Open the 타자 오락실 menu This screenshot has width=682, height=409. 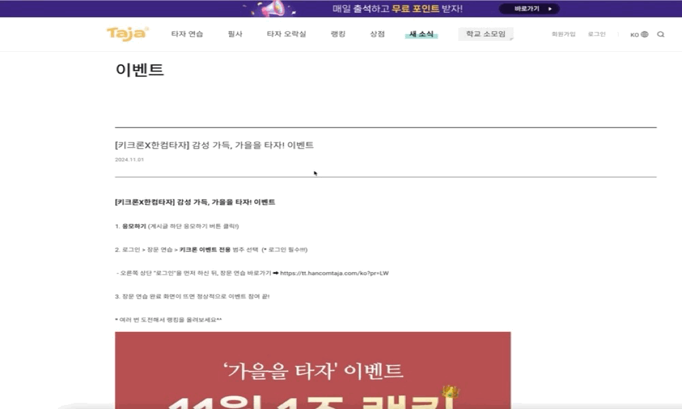click(x=286, y=34)
